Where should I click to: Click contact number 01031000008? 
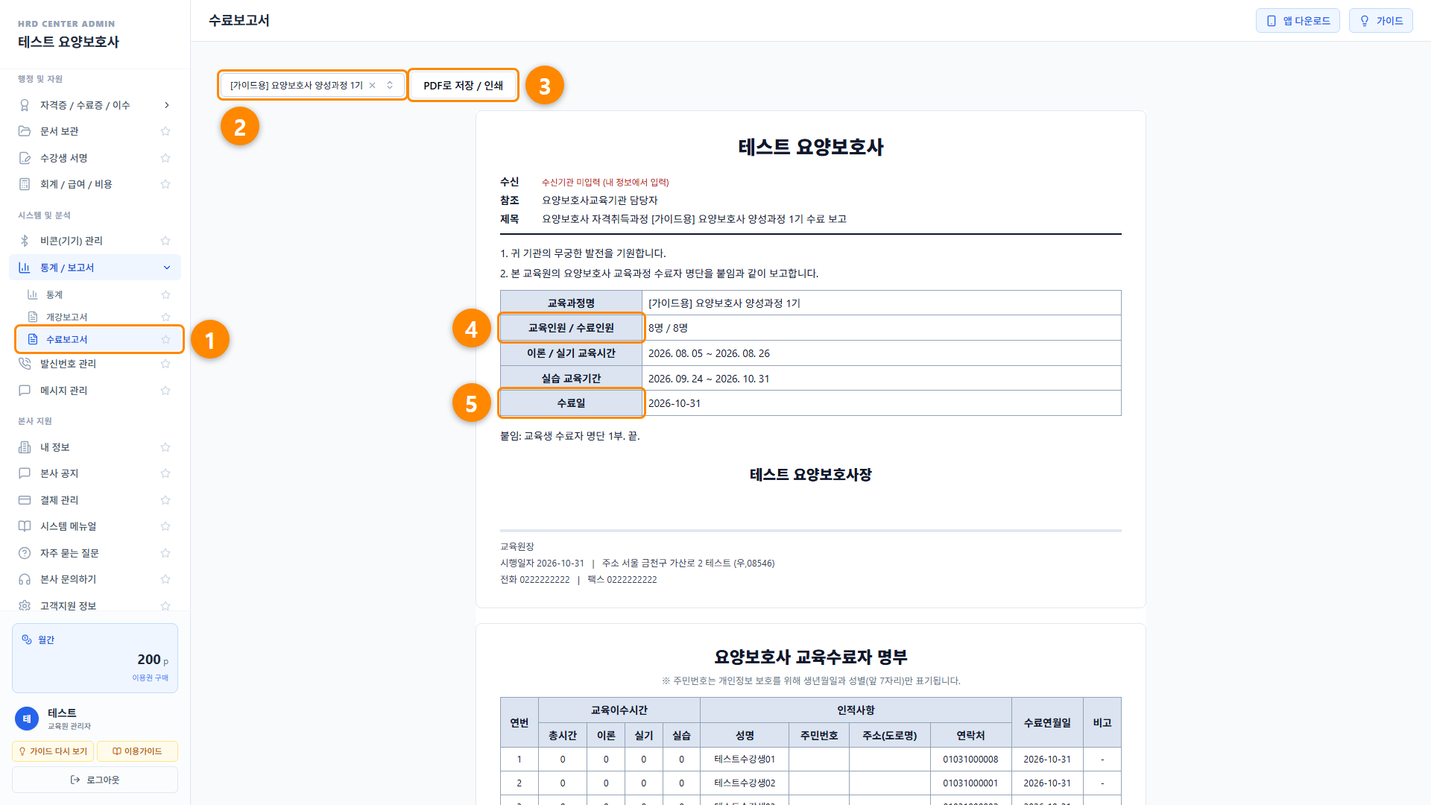click(x=970, y=760)
